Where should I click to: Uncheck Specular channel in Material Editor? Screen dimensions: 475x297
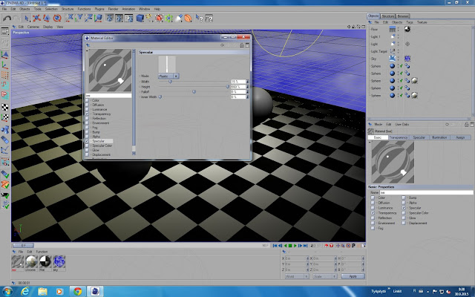click(88, 141)
